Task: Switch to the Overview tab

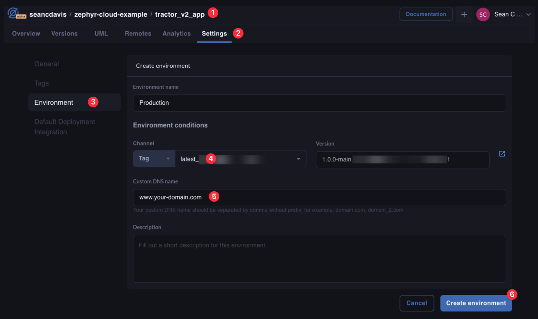Action: (x=26, y=34)
